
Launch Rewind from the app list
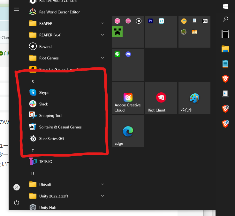(x=40, y=47)
